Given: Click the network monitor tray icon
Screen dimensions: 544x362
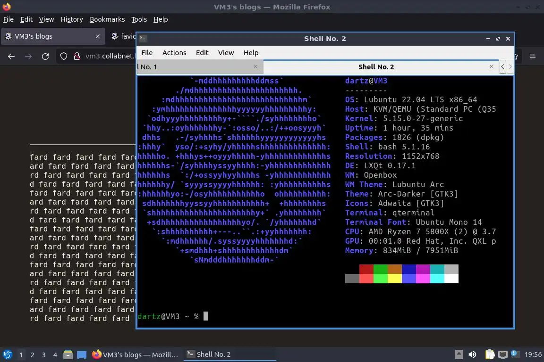Looking at the screenshot, I should 503,354.
